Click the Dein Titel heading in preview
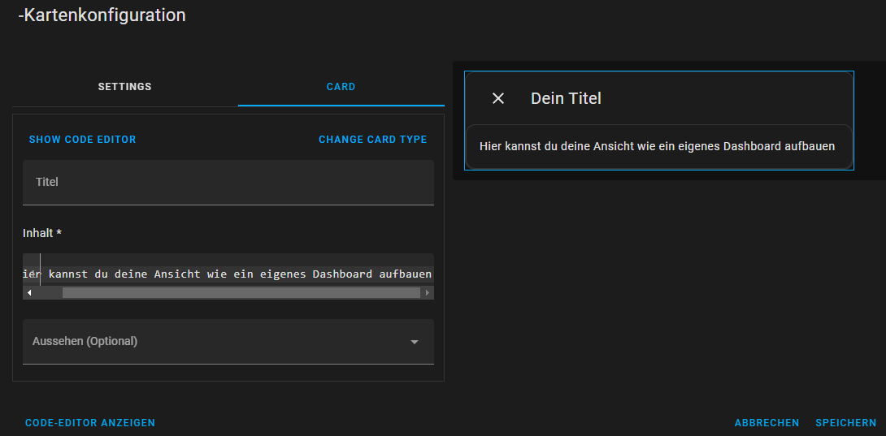The image size is (886, 436). pos(566,99)
